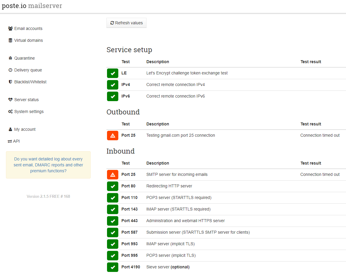Click the poste.io mailserver logo
This screenshot has width=346, height=274.
32,6
